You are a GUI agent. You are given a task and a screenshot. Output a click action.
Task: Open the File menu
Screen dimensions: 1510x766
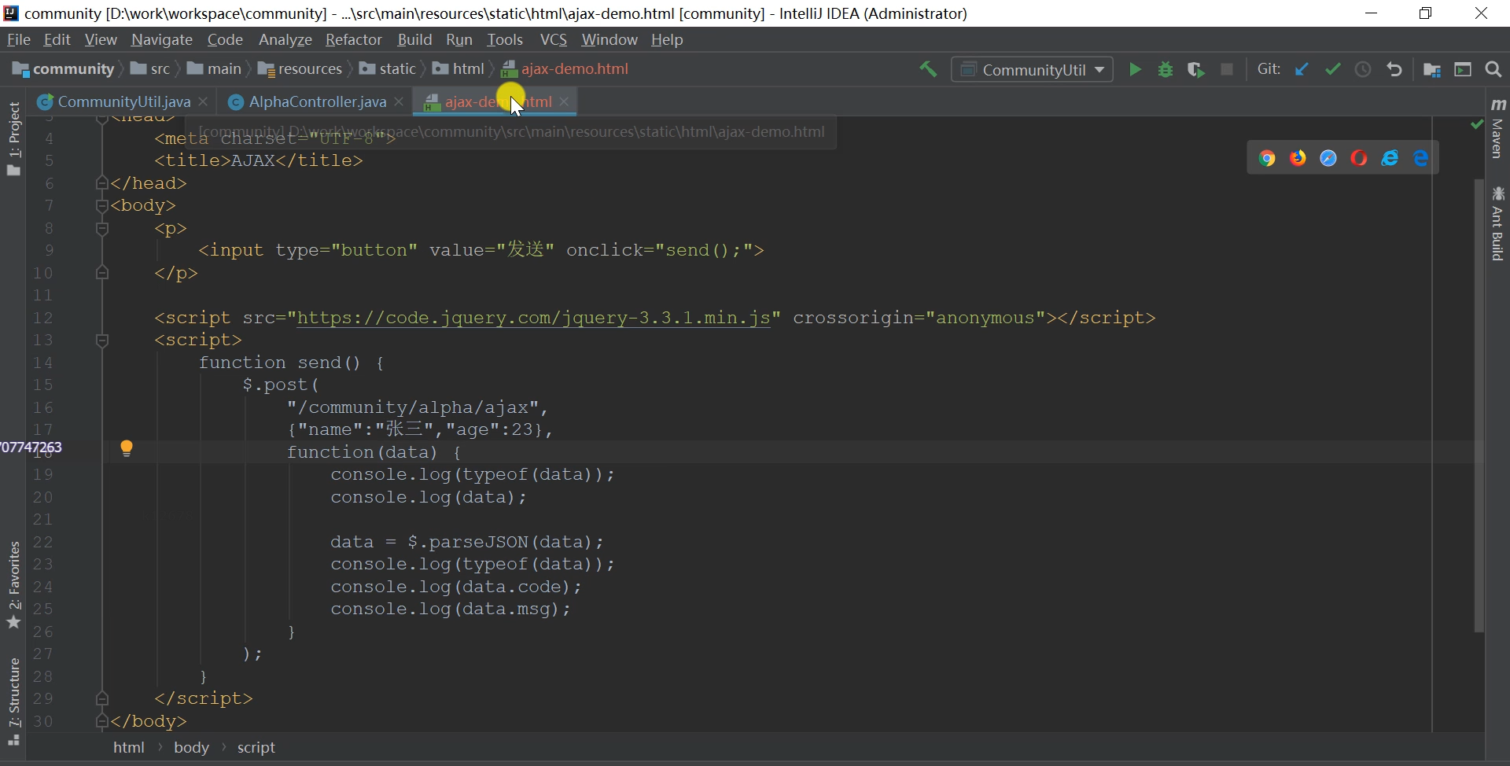pyautogui.click(x=18, y=39)
